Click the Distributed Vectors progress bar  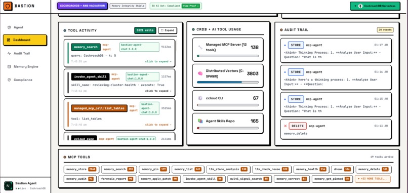228,82
